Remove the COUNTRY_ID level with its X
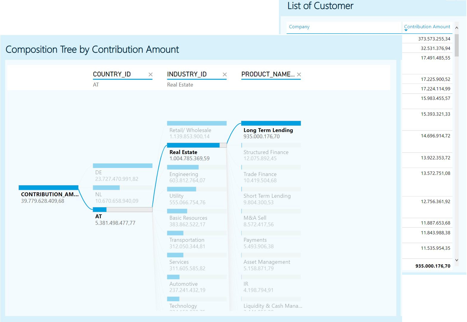 (150, 75)
